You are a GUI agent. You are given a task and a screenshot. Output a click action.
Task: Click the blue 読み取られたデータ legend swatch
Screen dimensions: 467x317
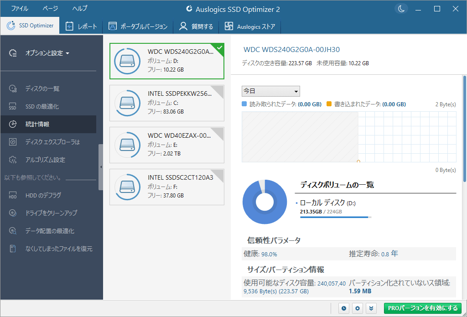(244, 104)
